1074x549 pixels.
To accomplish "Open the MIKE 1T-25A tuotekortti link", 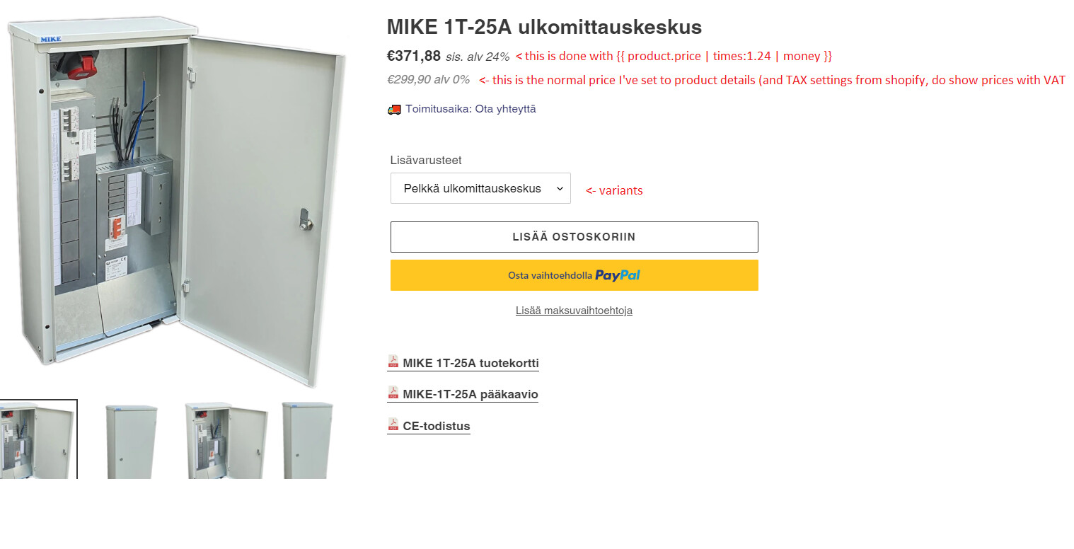I will [470, 364].
